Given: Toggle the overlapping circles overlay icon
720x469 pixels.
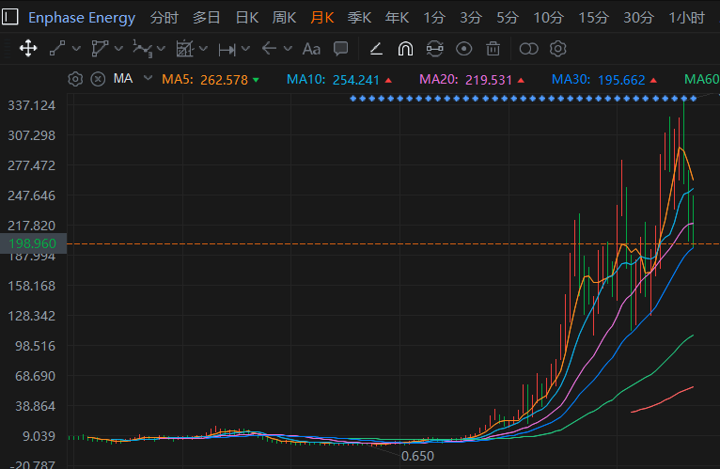Looking at the screenshot, I should pyautogui.click(x=528, y=48).
